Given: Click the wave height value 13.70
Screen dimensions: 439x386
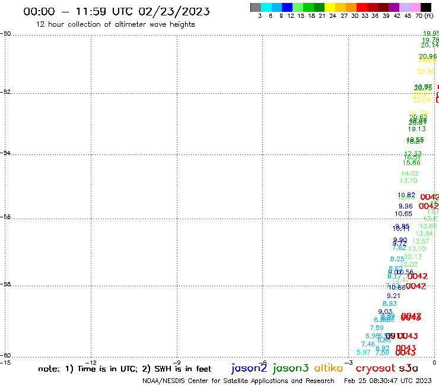Looking at the screenshot, I should [409, 181].
